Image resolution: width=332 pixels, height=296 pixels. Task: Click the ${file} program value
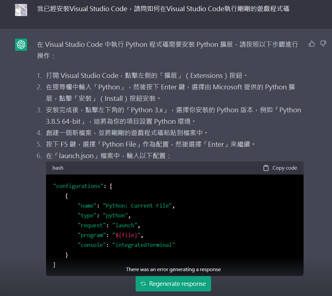click(126, 235)
